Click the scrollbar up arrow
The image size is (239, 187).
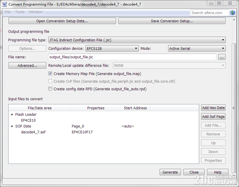(x=234, y=20)
